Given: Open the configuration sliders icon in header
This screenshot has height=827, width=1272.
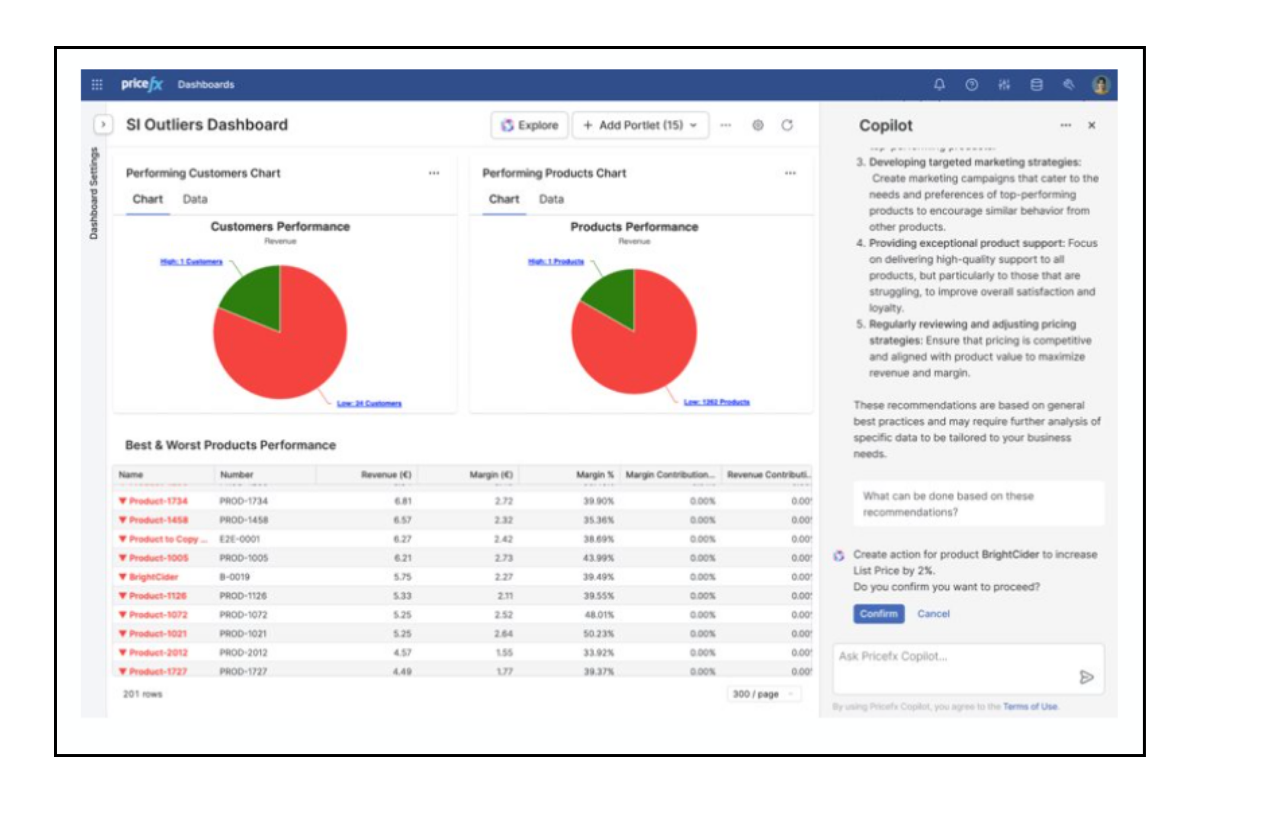Looking at the screenshot, I should click(1004, 84).
